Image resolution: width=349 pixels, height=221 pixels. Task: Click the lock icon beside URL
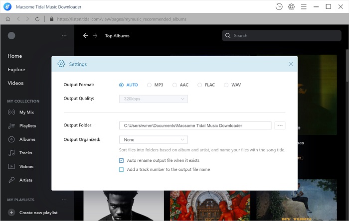tap(52, 19)
